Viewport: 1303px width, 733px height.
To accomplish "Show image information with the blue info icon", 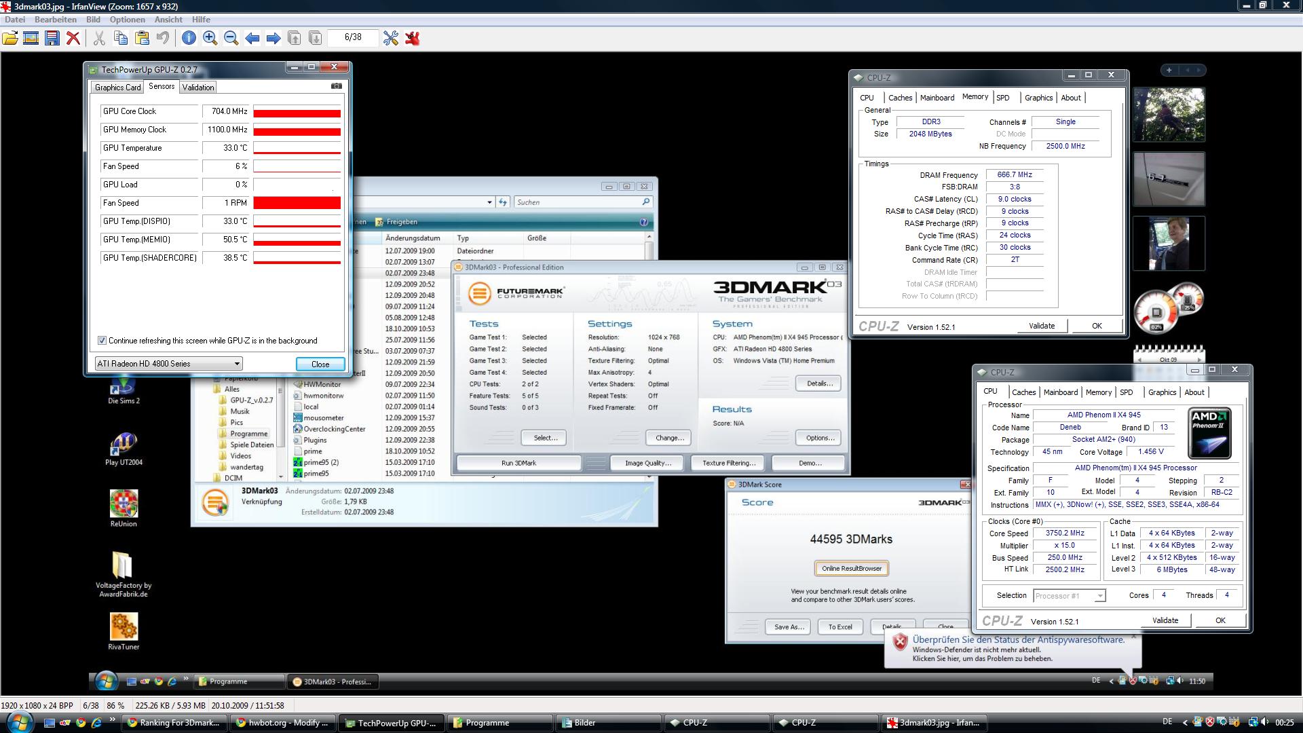I will 189,38.
